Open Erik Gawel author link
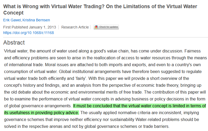208x131 pixels. tap(12, 20)
